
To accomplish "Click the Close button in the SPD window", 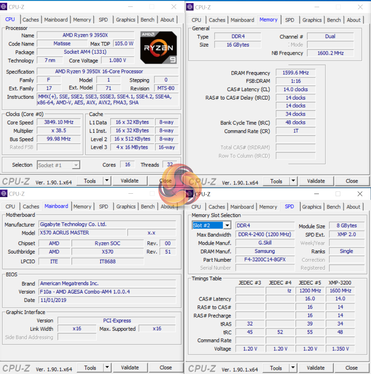I will point(351,368).
